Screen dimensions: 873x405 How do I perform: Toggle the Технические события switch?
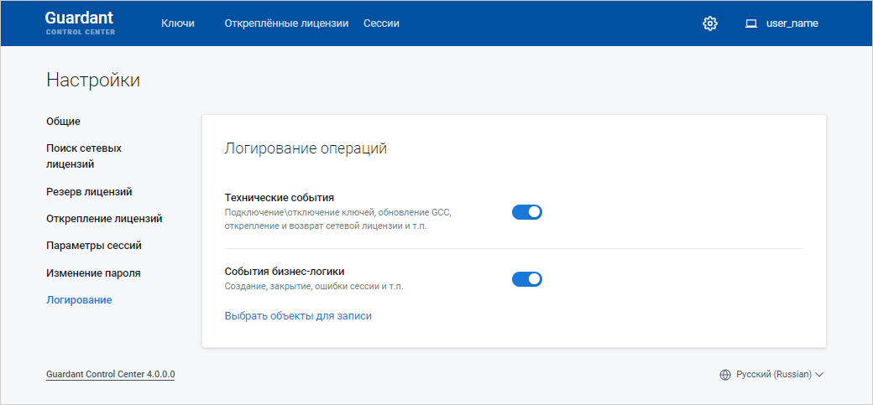pyautogui.click(x=527, y=212)
